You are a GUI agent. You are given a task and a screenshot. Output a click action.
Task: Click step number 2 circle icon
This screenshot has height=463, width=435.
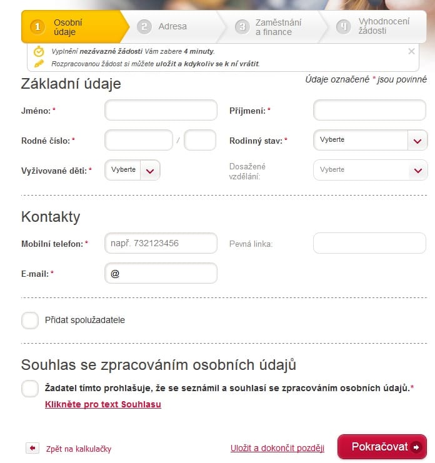tap(144, 27)
